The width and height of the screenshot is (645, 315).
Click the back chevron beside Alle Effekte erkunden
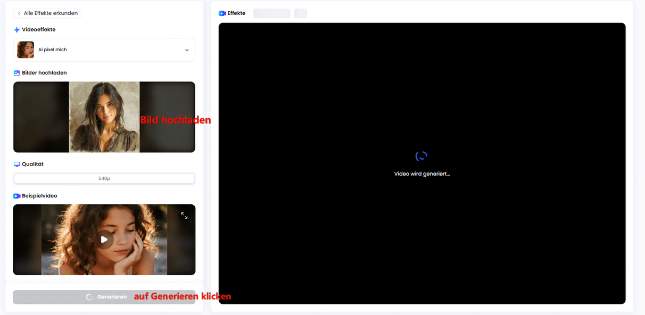click(x=19, y=13)
